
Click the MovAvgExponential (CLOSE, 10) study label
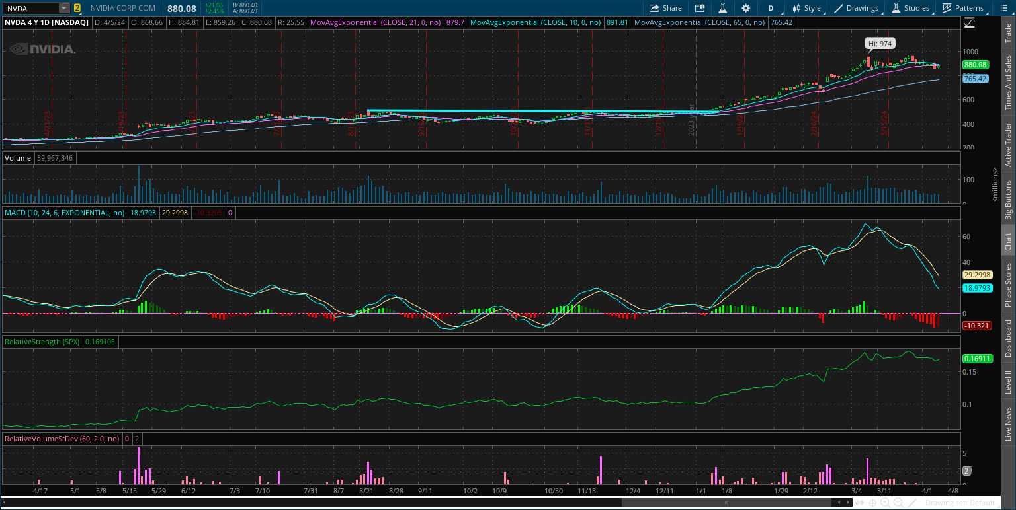click(x=536, y=22)
